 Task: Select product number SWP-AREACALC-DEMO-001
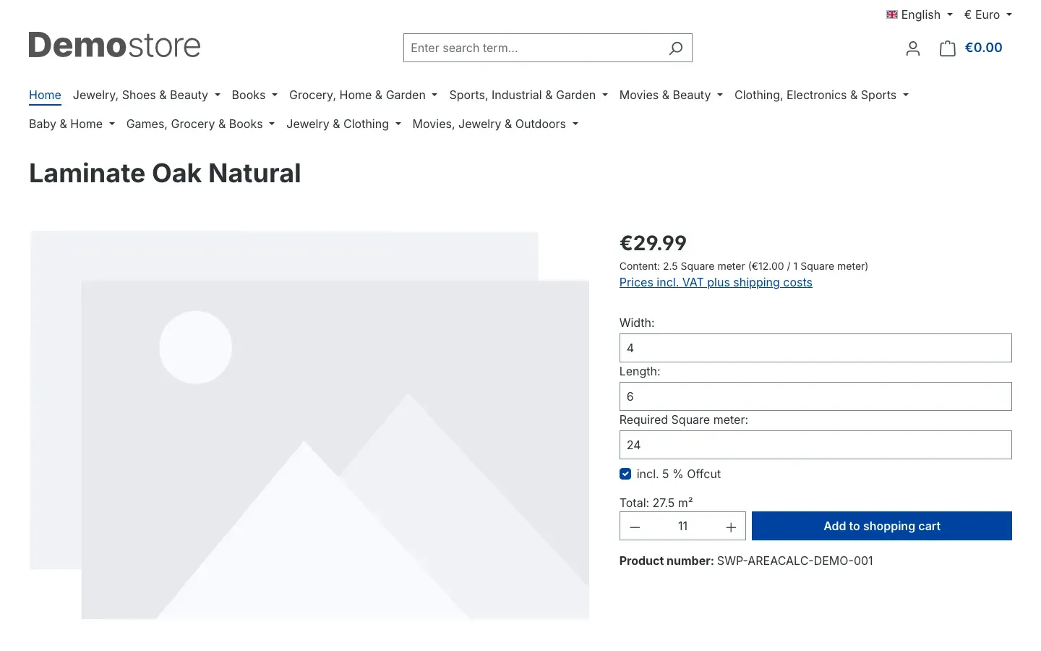point(795,561)
